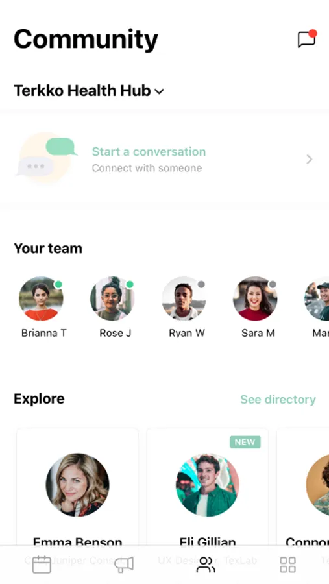Select Ryan W's team avatar

[x=184, y=298]
